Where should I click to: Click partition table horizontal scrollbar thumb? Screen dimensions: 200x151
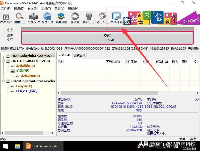point(109,93)
